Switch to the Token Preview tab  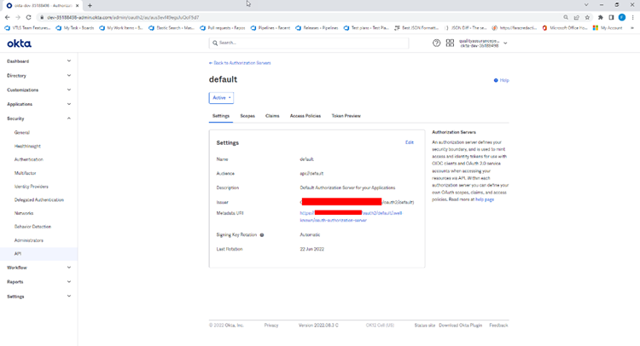pyautogui.click(x=346, y=116)
